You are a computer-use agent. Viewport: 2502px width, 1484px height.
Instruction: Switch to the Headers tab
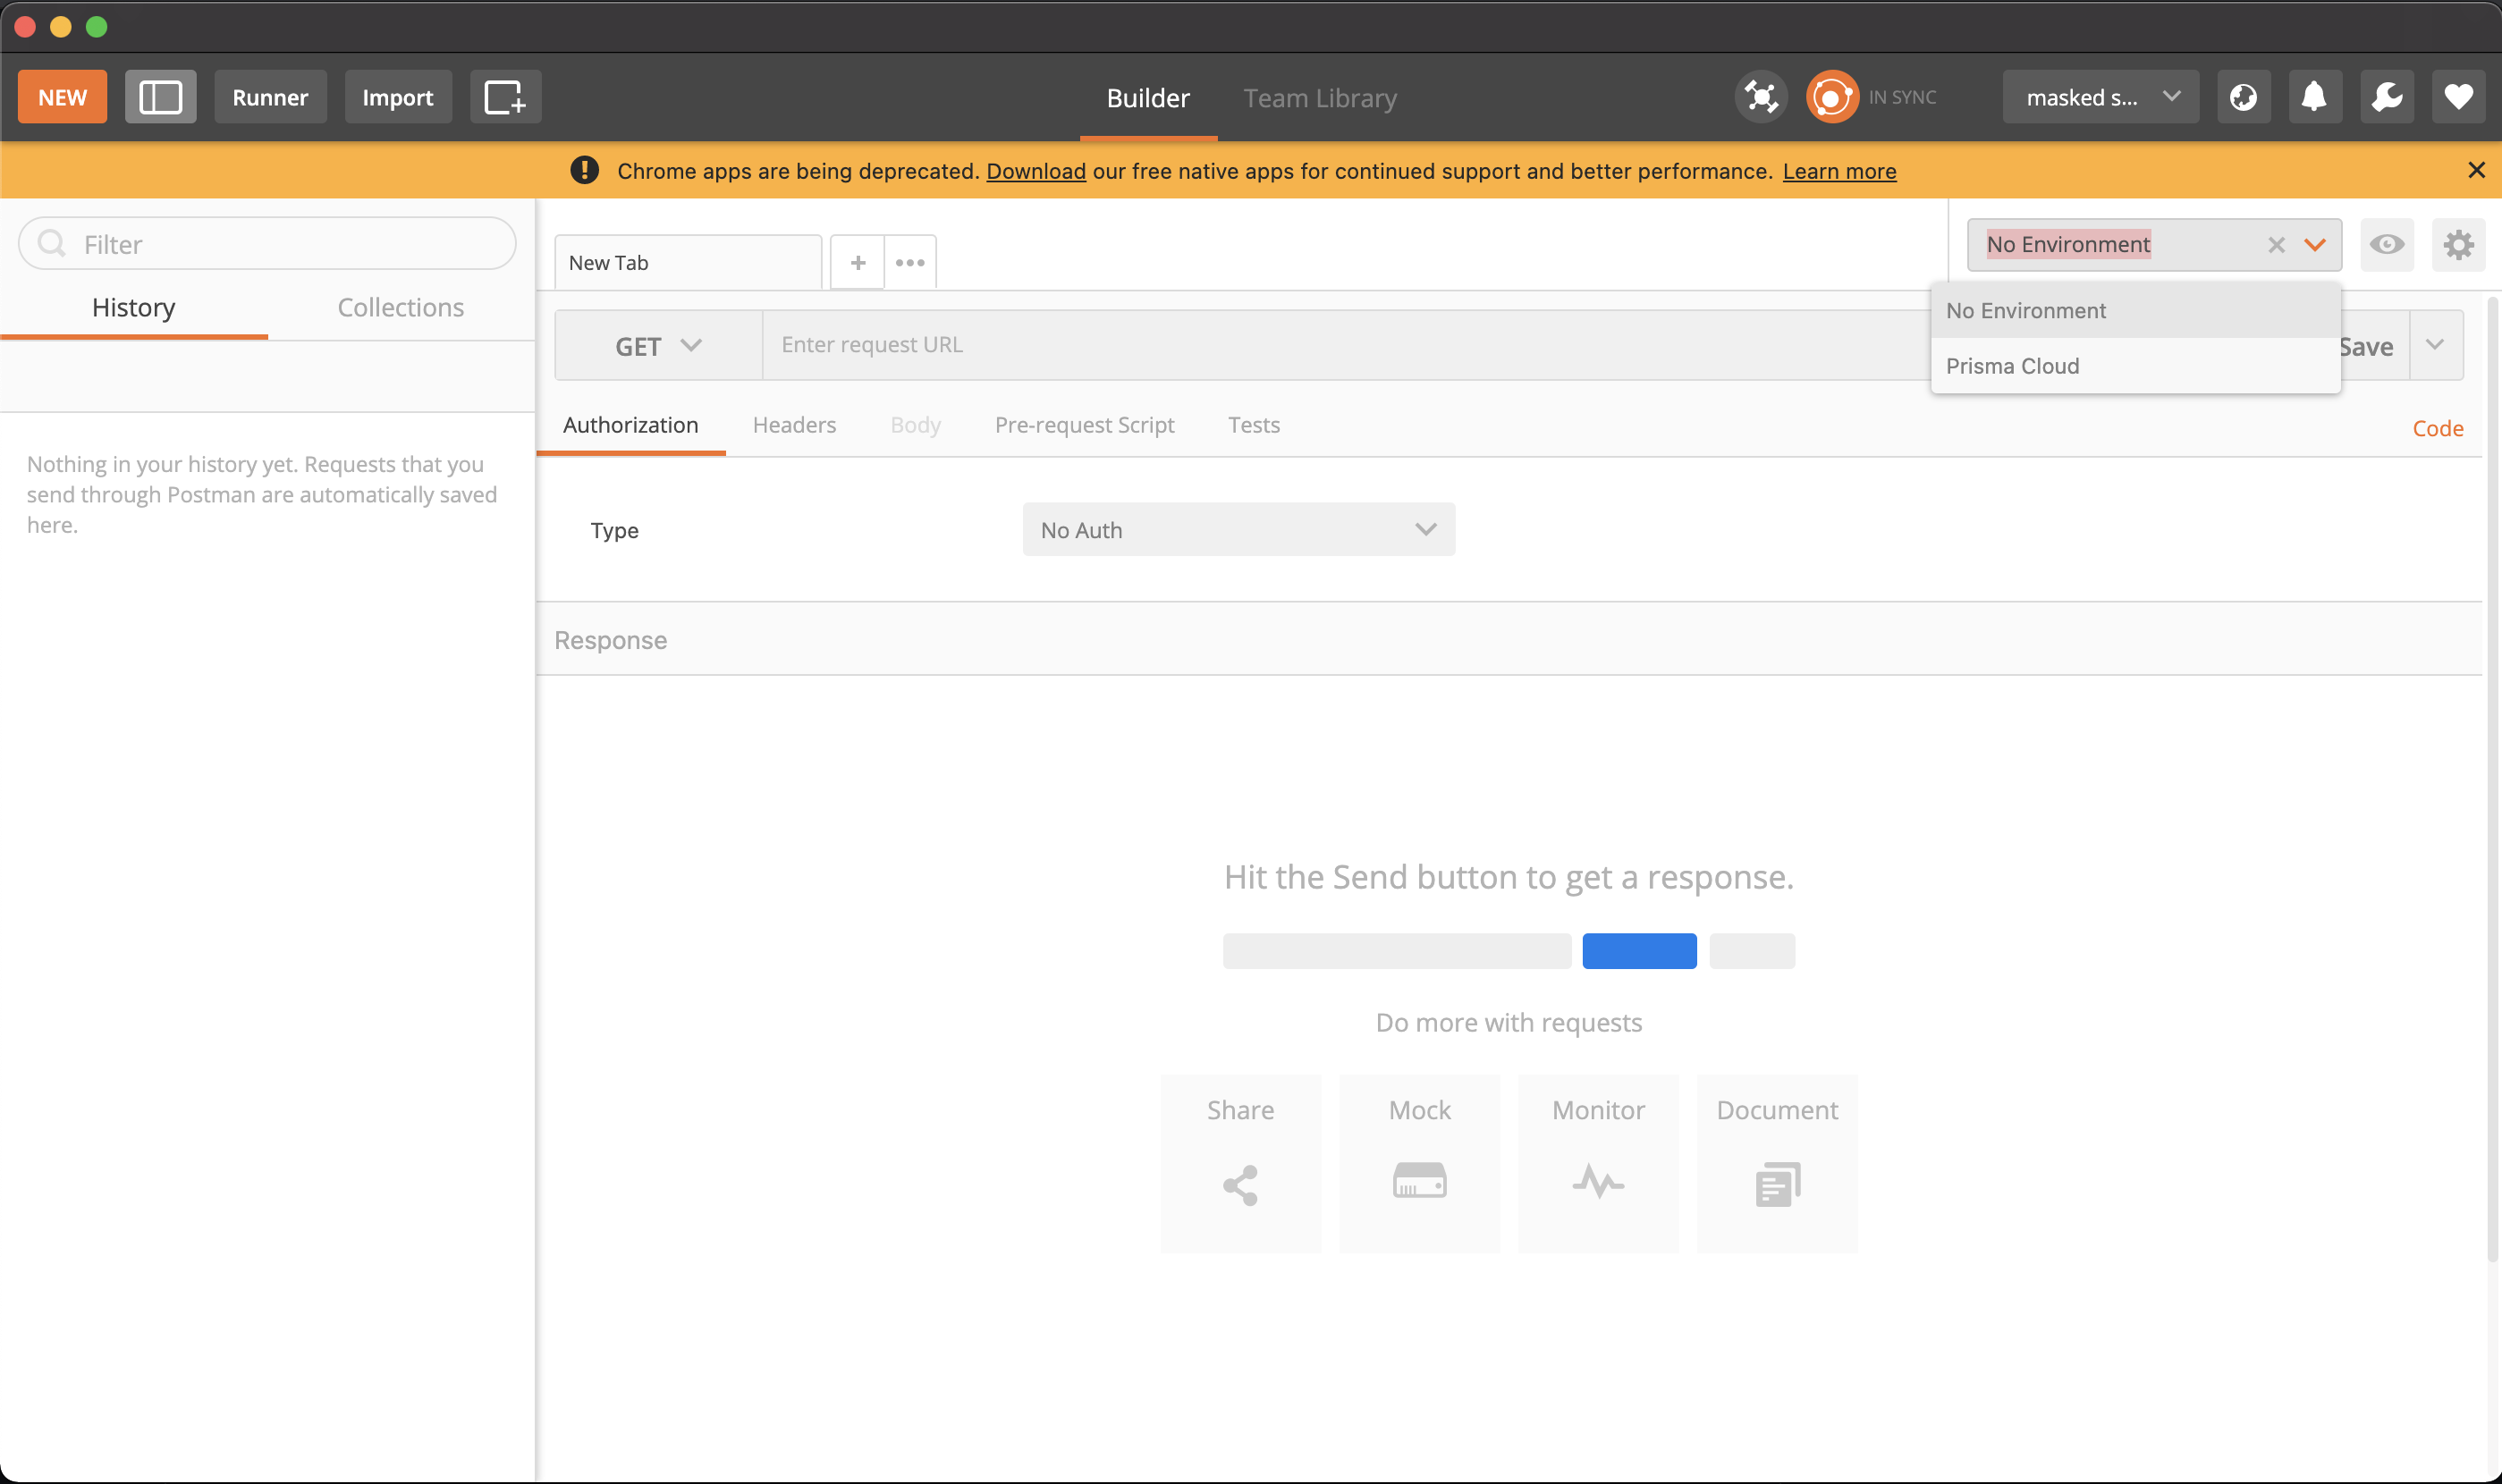coord(795,426)
